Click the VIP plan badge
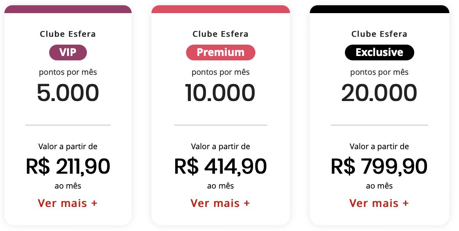 [68, 52]
